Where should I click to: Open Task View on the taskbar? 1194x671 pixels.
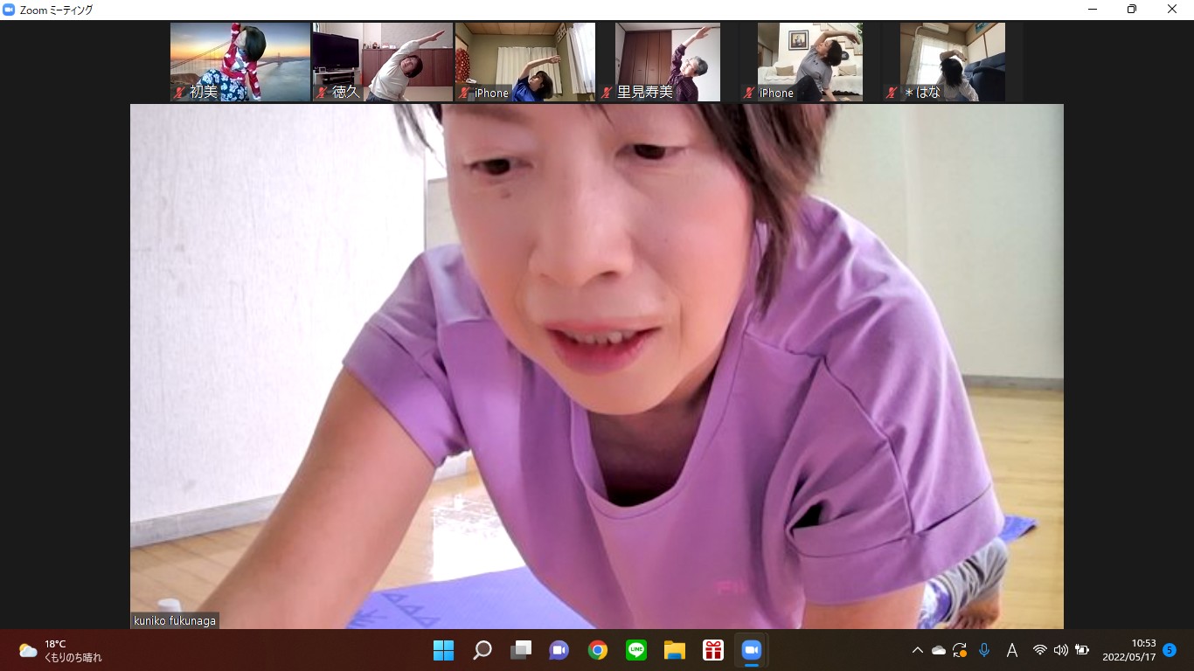point(521,650)
